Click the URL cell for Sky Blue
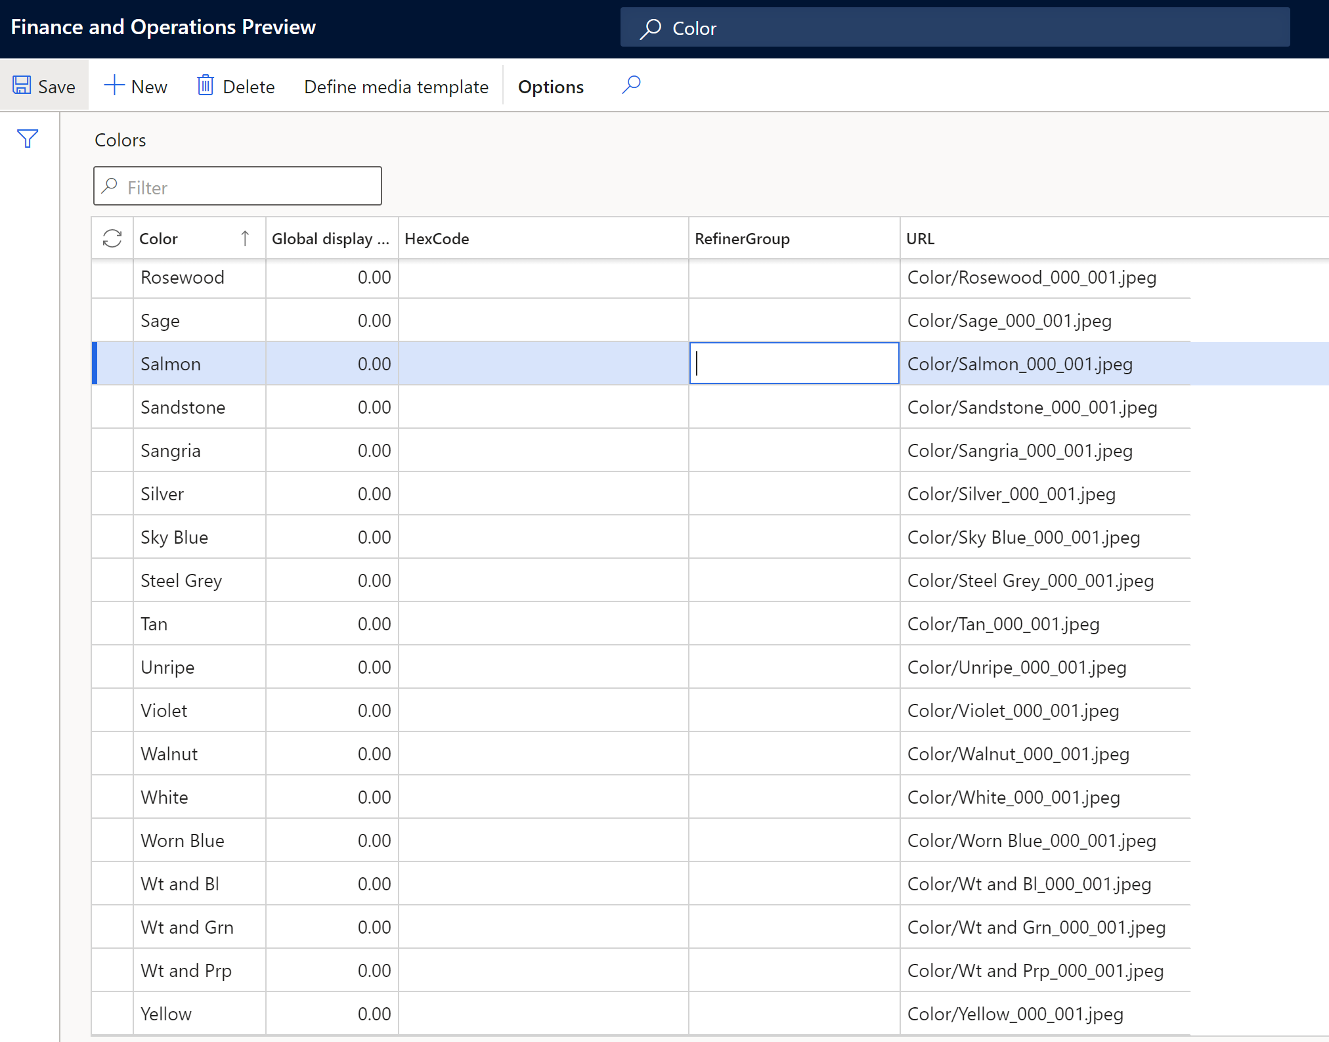The width and height of the screenshot is (1329, 1042). 1025,537
